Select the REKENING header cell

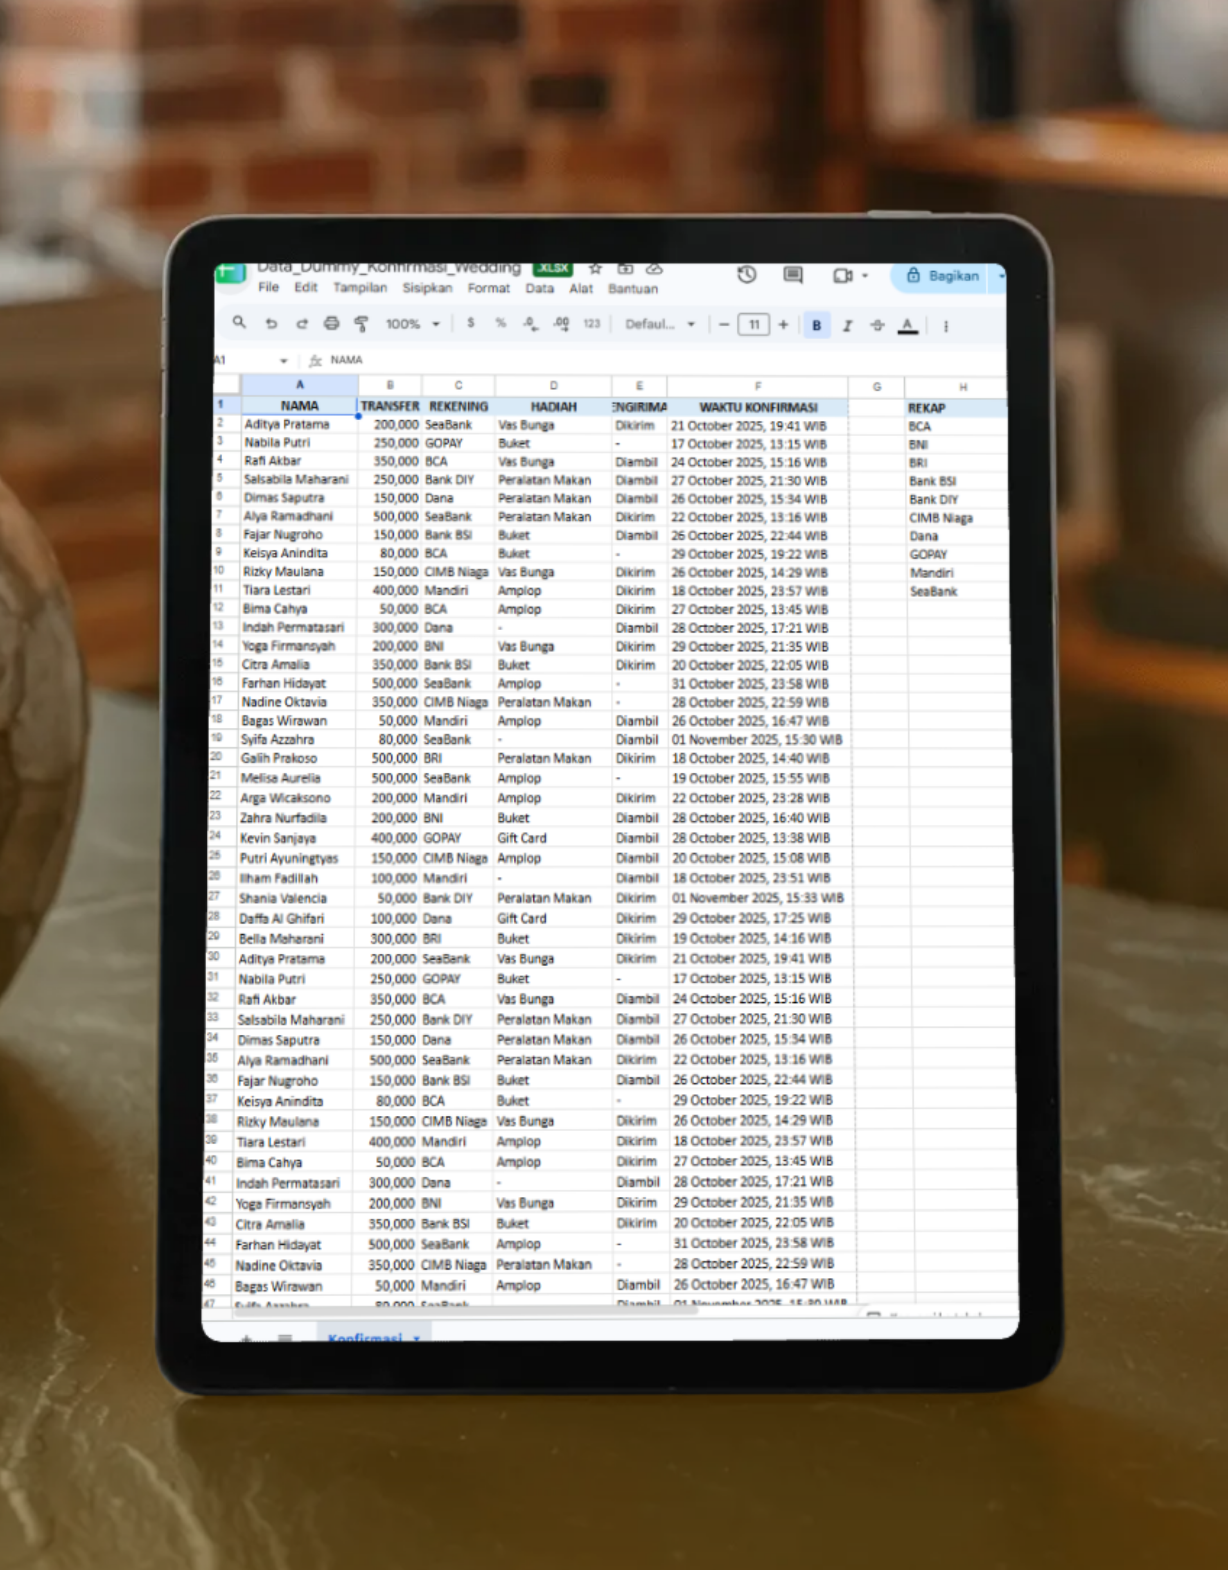pyautogui.click(x=459, y=406)
